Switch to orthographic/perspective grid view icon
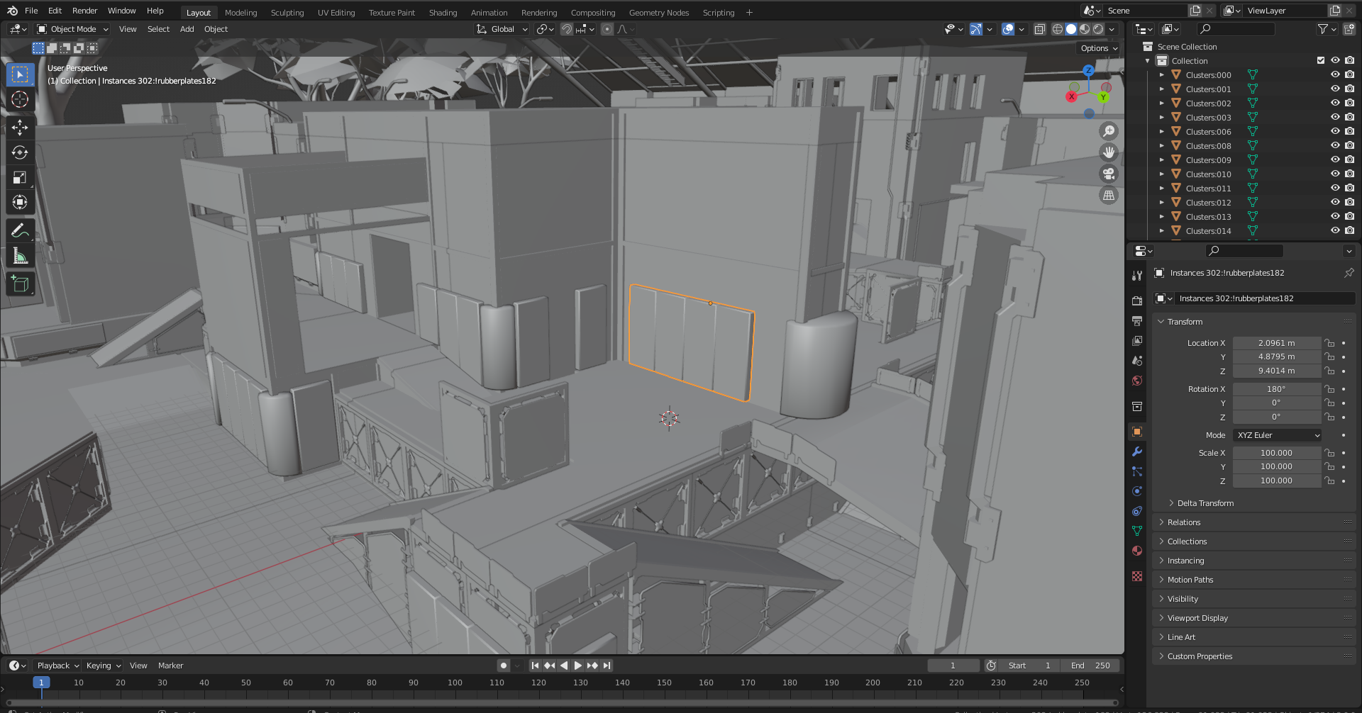Screen dimensions: 1362x713 (1108, 196)
